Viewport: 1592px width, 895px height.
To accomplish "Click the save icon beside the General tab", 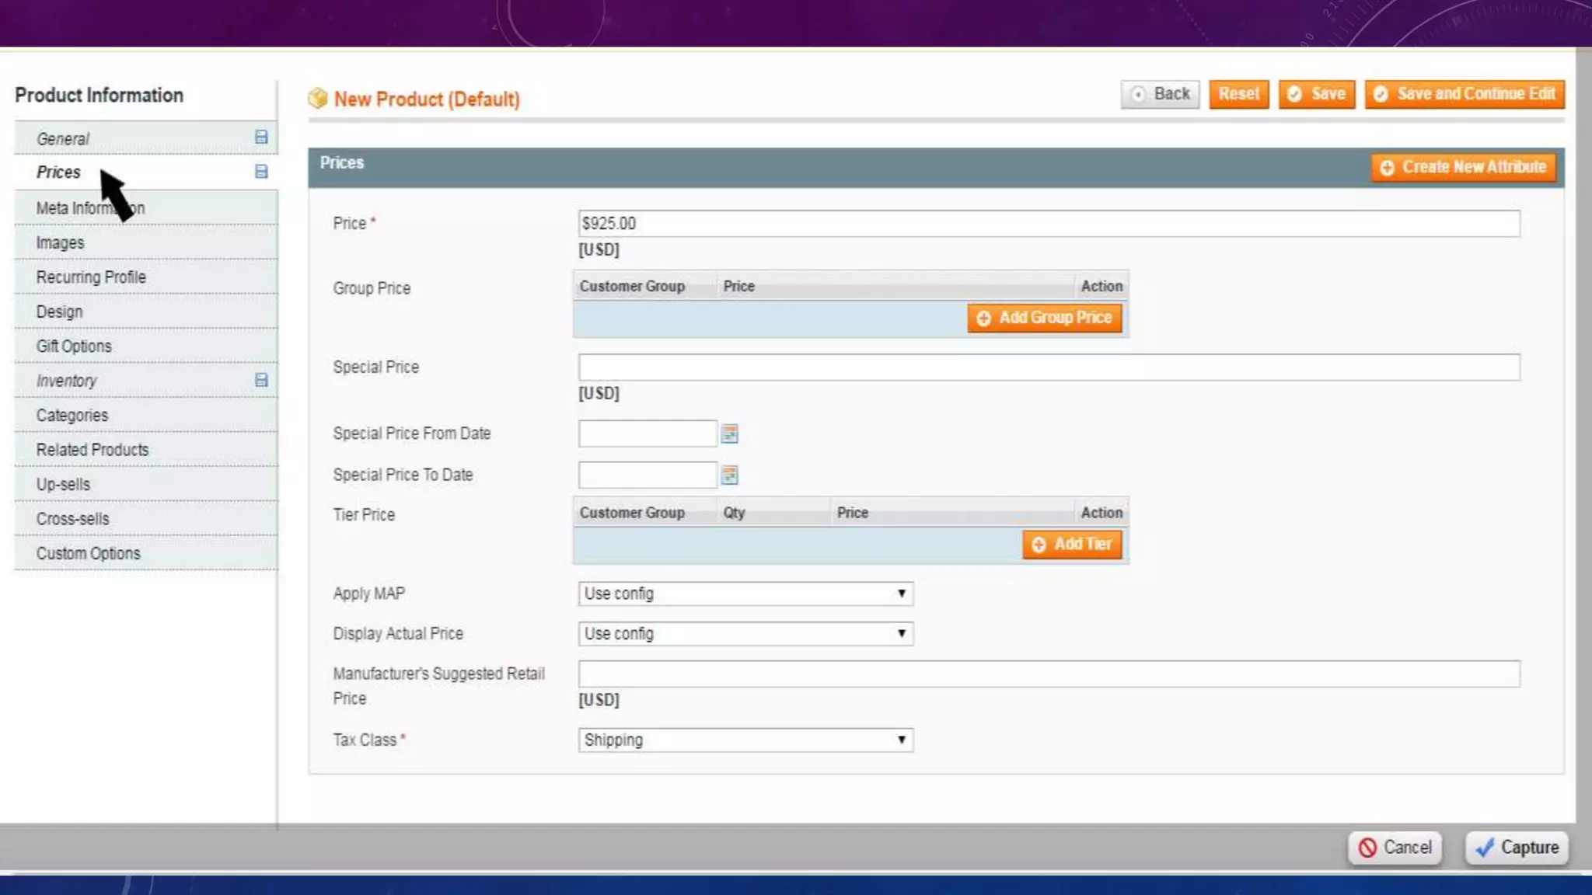I will click(x=261, y=138).
